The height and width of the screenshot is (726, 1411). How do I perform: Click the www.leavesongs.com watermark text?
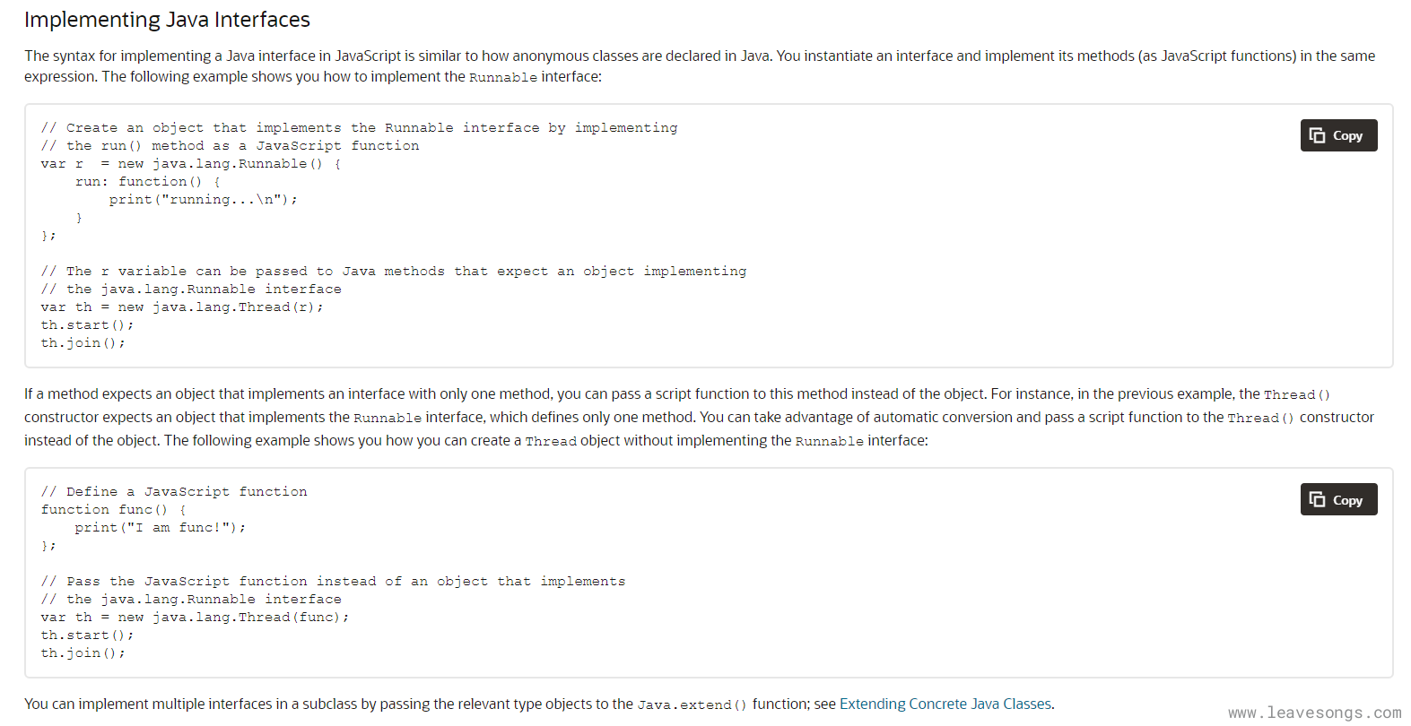[1314, 713]
